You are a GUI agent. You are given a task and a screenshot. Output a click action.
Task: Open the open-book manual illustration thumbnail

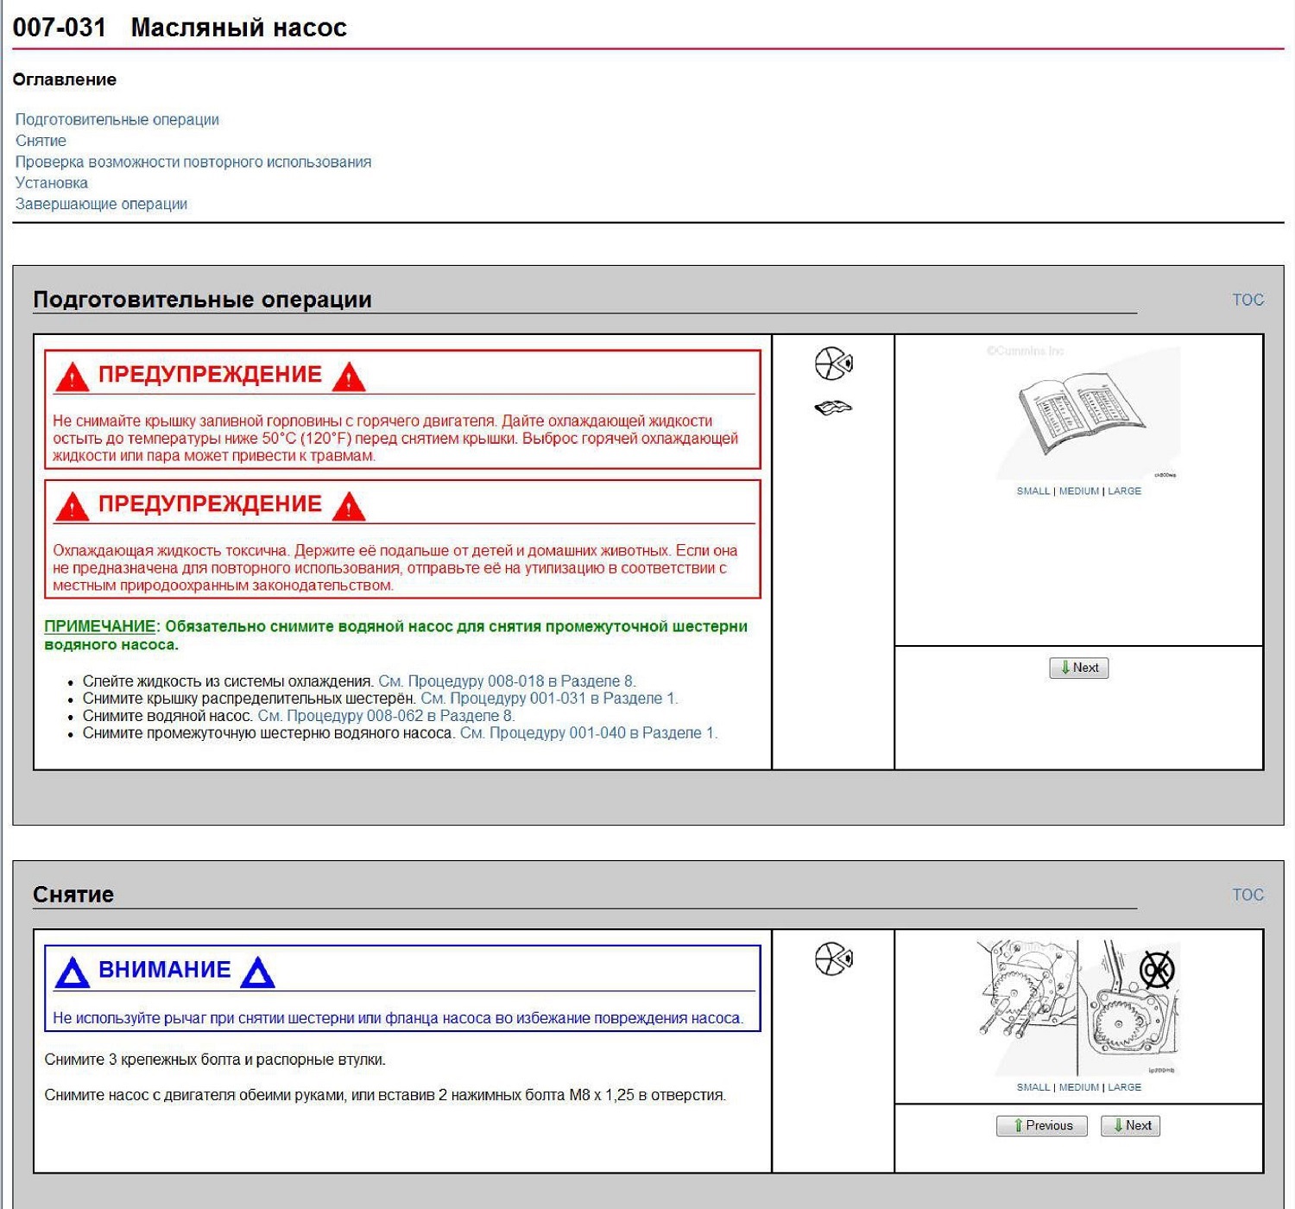click(1089, 413)
